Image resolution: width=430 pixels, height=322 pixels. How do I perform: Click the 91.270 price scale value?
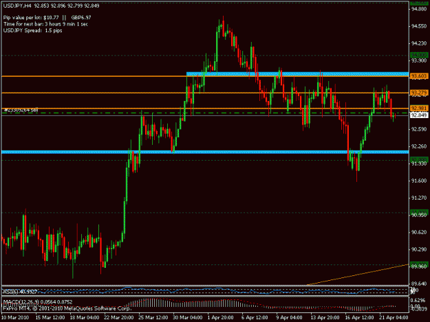pyautogui.click(x=419, y=198)
